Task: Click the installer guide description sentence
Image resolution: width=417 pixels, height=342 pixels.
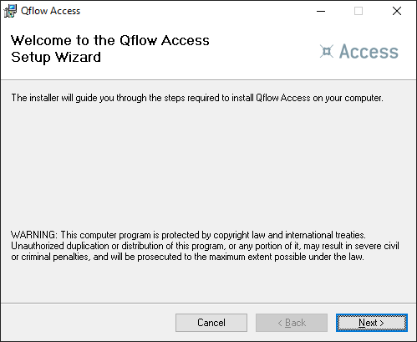Action: coord(197,98)
